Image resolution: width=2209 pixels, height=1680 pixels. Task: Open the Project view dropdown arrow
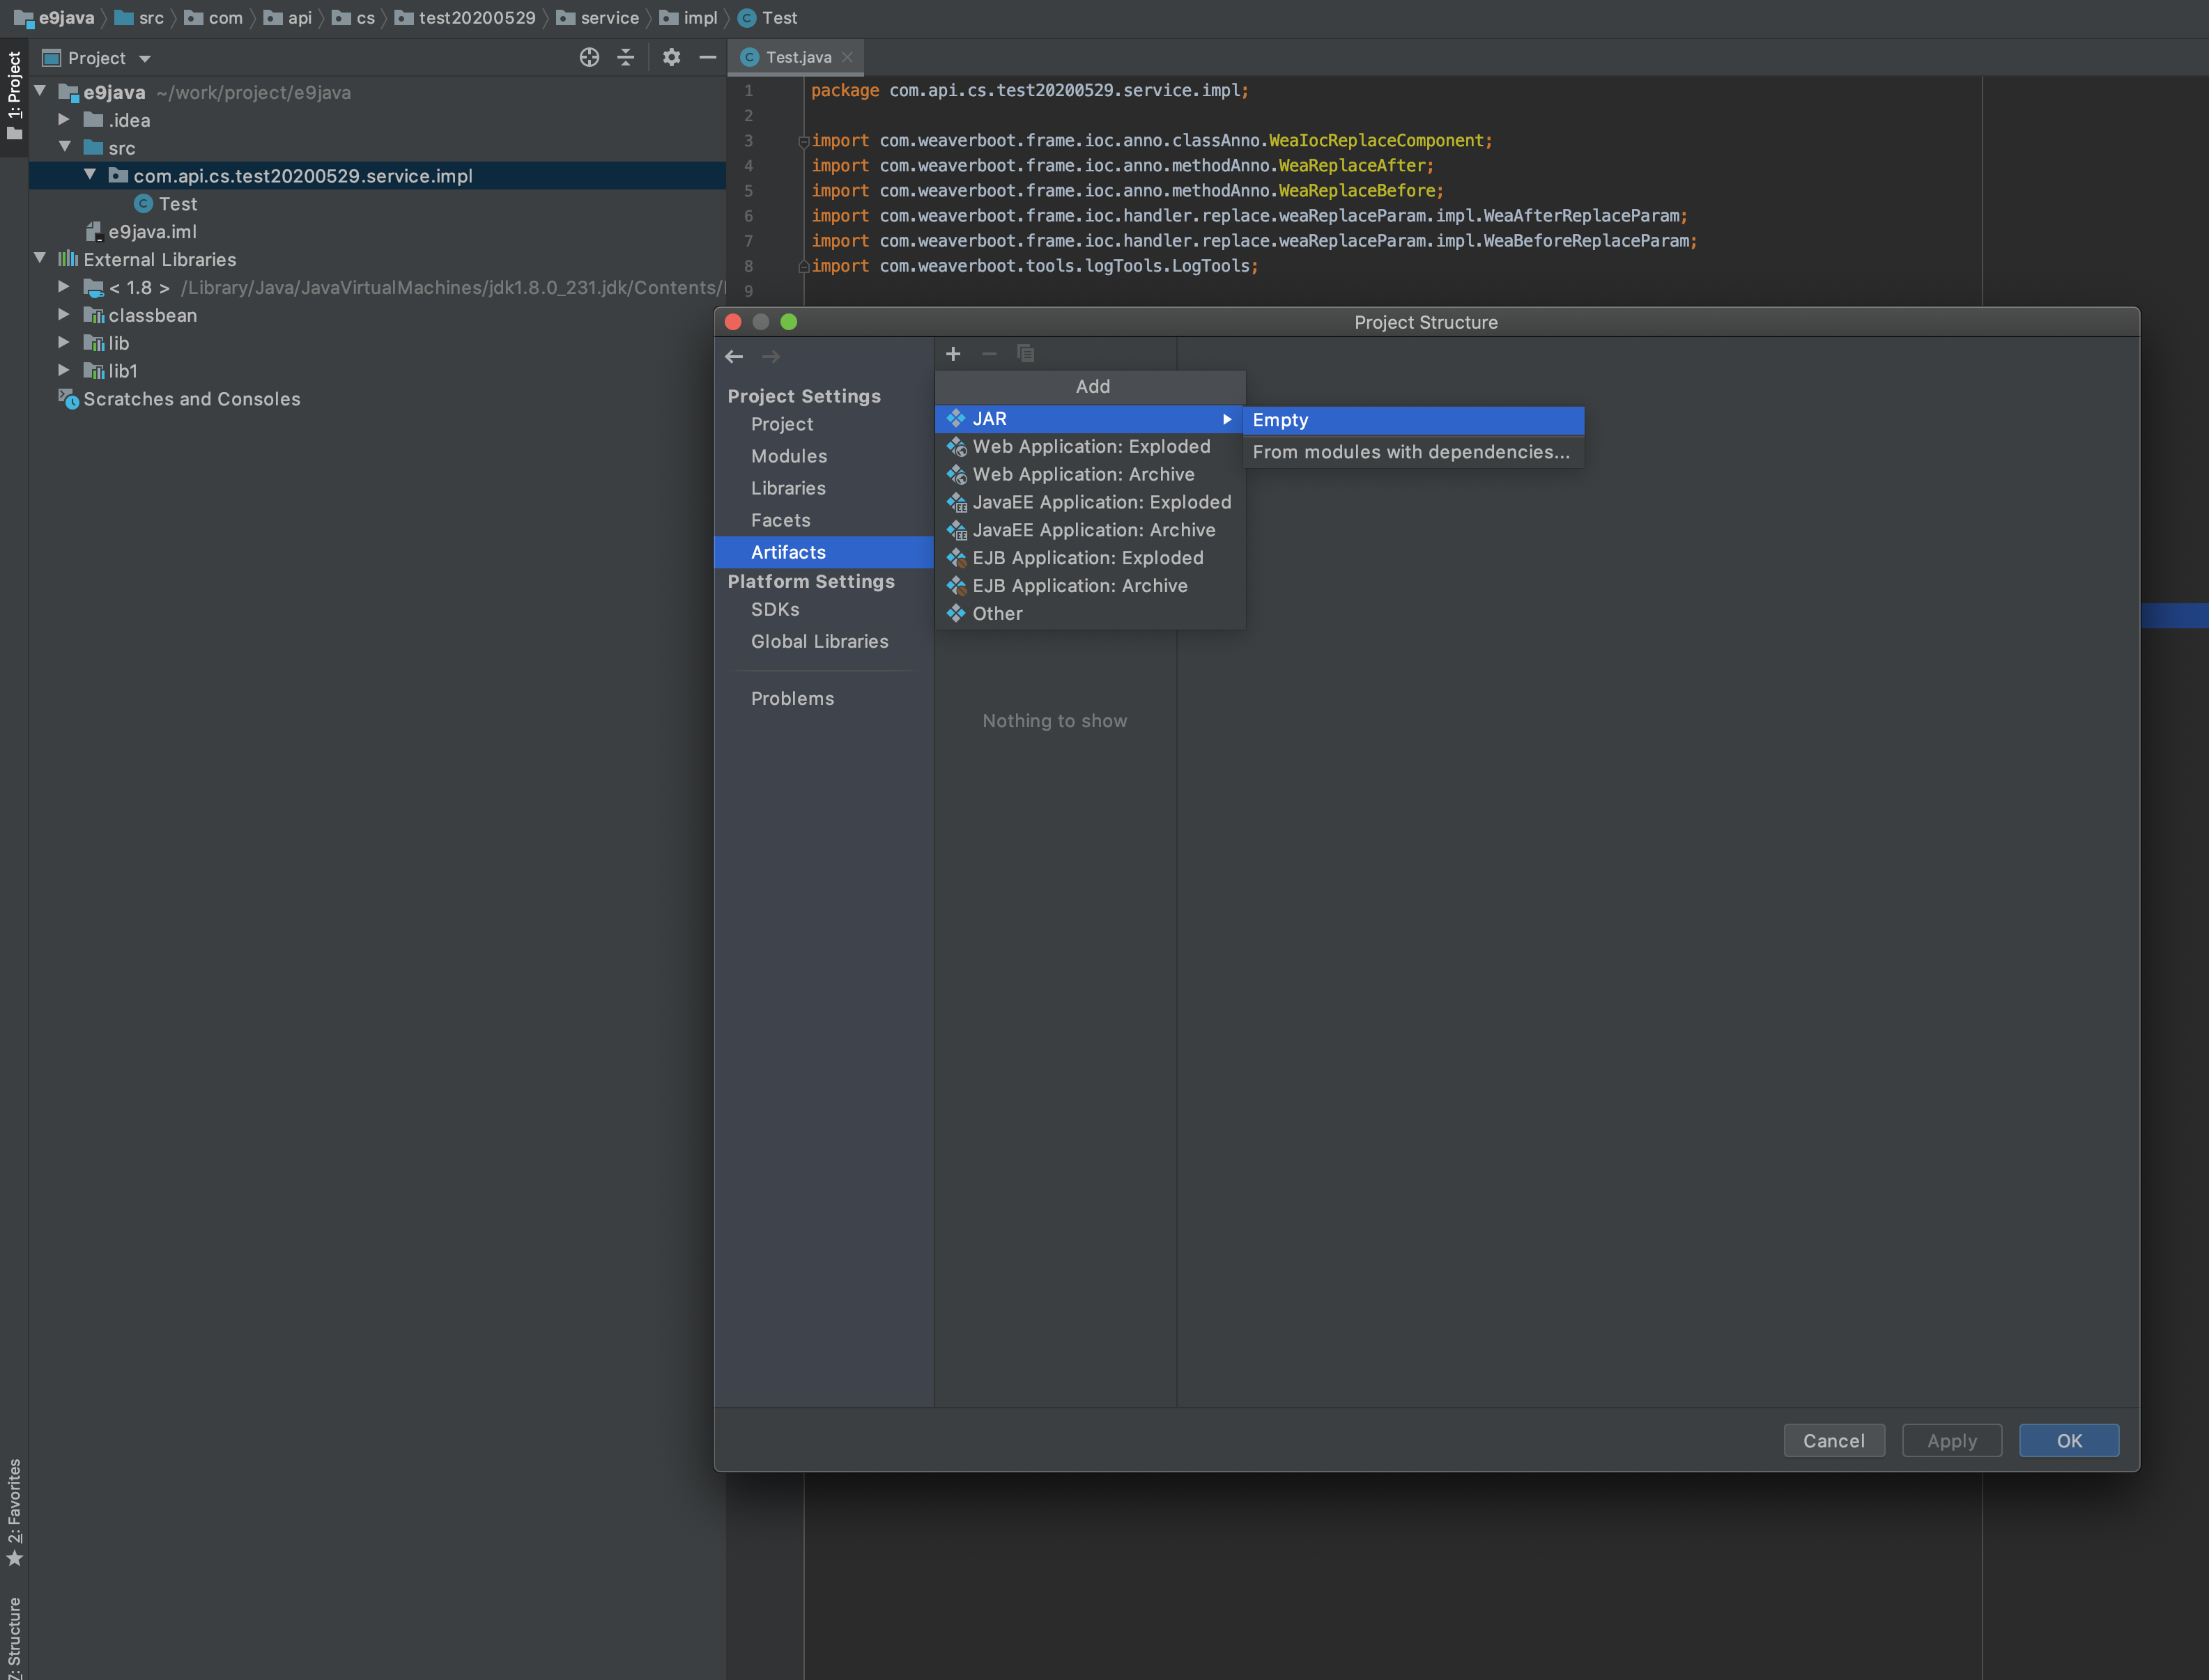coord(145,59)
